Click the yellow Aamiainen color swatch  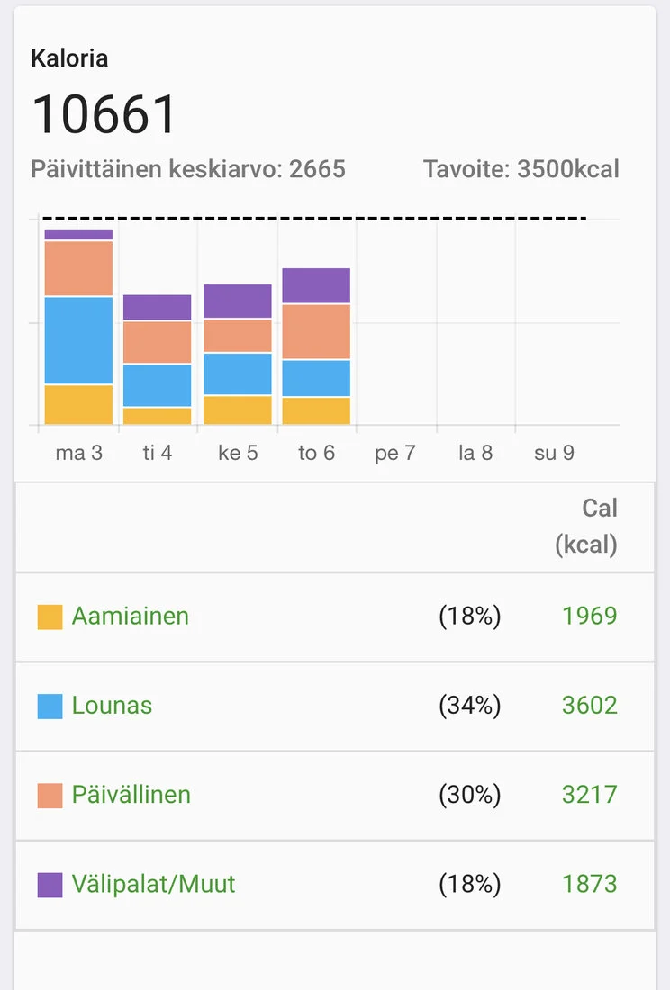pyautogui.click(x=50, y=616)
